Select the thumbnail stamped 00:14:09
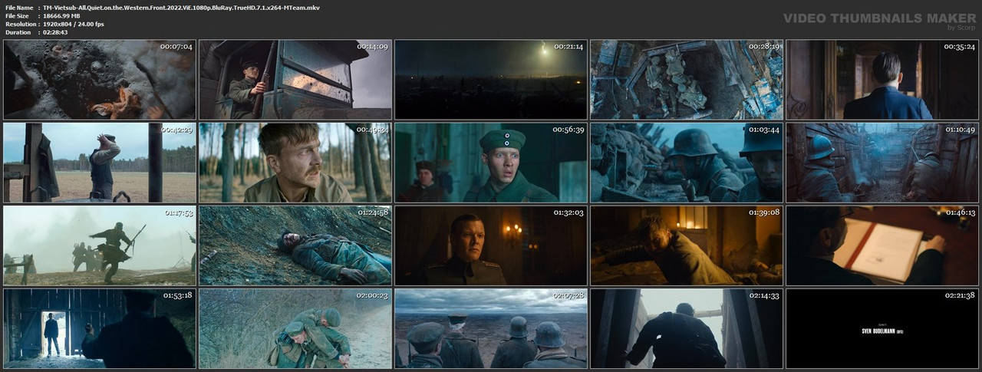 [295, 80]
